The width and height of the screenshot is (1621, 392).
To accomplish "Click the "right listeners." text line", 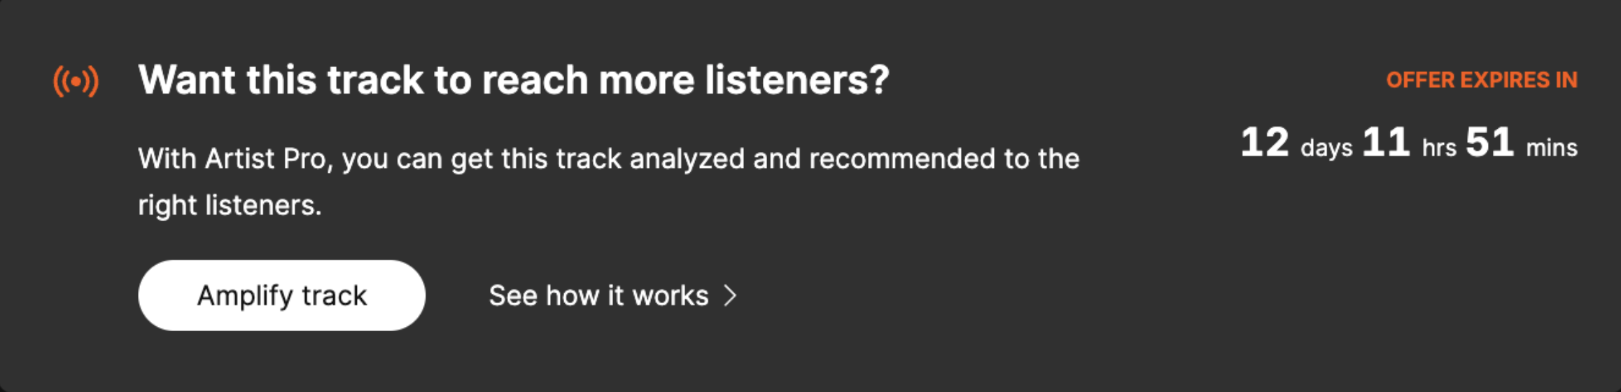I will (x=230, y=206).
